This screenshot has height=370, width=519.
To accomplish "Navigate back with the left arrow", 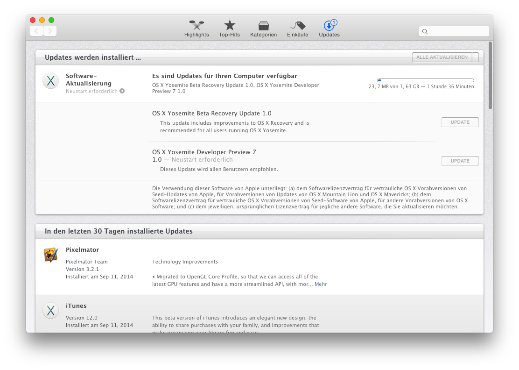I will pos(36,31).
